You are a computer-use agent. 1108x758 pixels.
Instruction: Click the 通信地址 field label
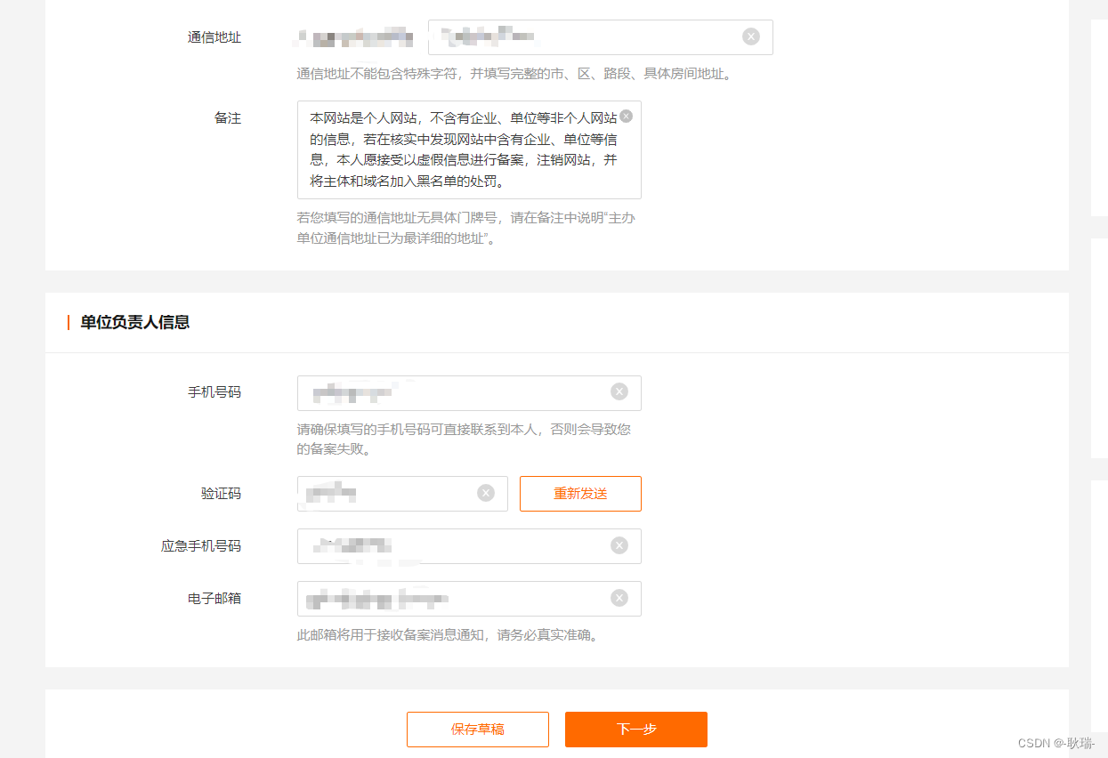pos(214,37)
